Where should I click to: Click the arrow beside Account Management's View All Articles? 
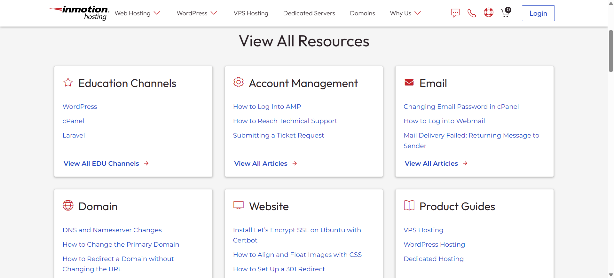(295, 163)
